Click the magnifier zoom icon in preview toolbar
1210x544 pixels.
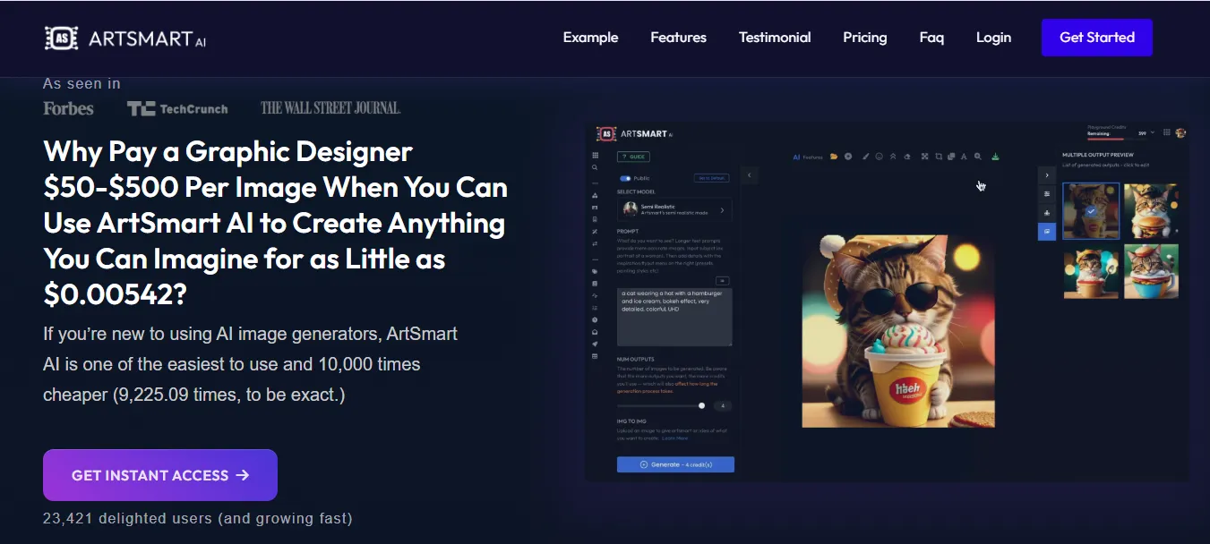coord(977,157)
